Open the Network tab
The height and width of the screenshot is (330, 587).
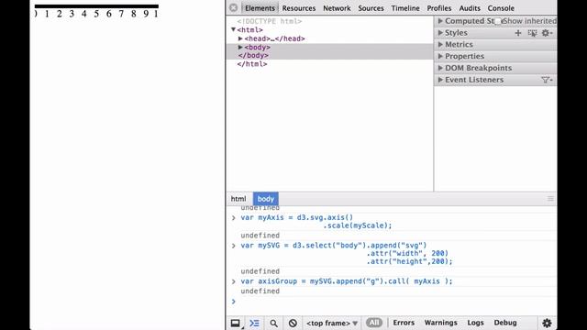[337, 8]
